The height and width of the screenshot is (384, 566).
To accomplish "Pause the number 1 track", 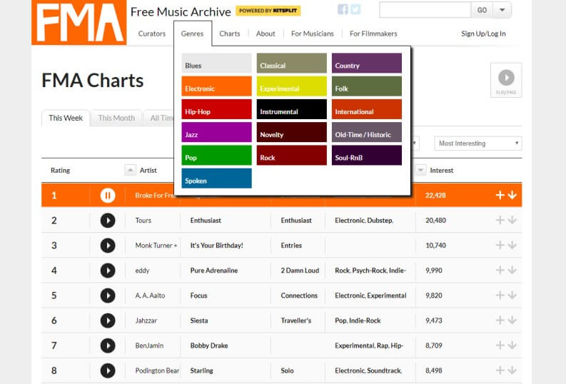I will click(108, 196).
